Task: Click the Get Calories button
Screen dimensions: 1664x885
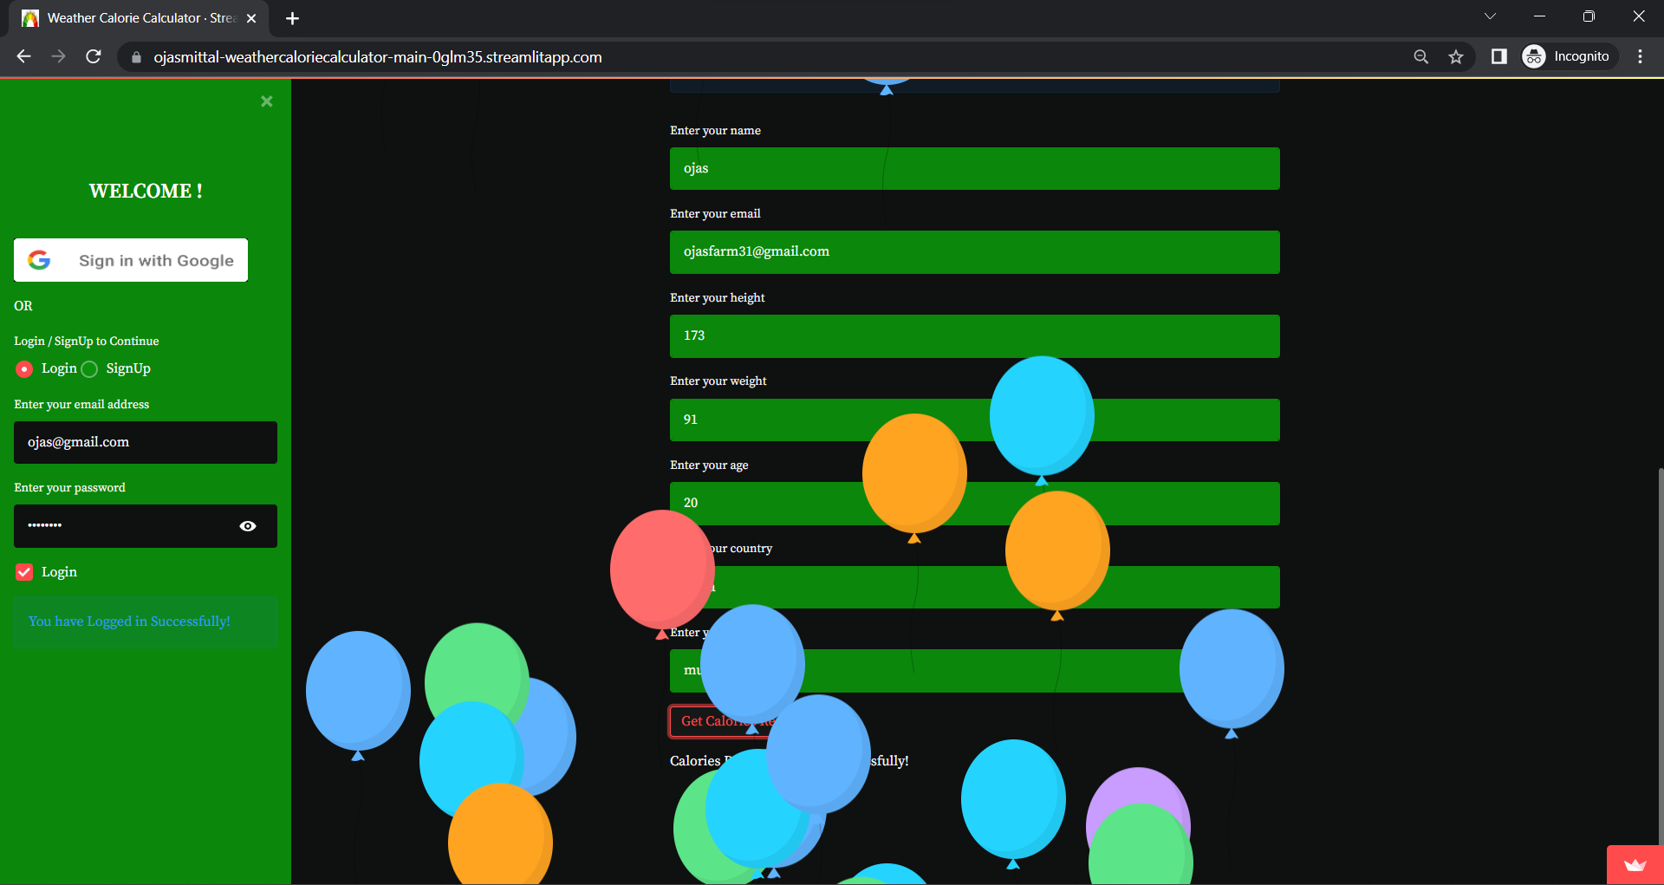Action: click(x=728, y=721)
